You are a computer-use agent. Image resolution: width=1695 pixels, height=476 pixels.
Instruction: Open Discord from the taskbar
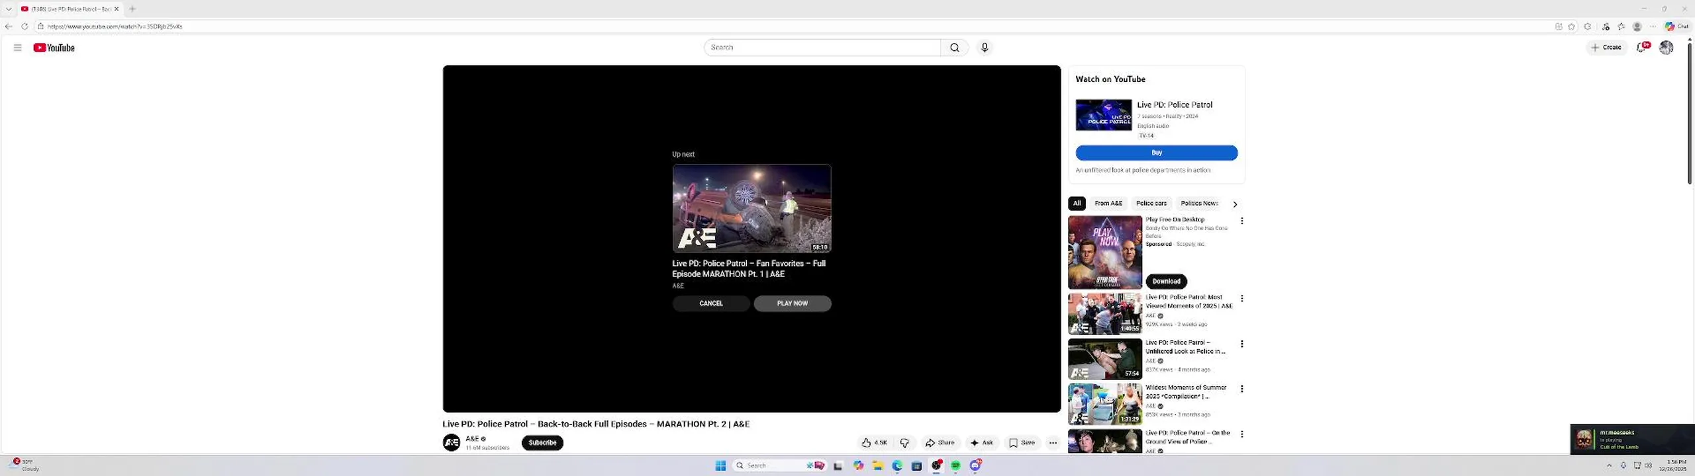[x=975, y=465]
